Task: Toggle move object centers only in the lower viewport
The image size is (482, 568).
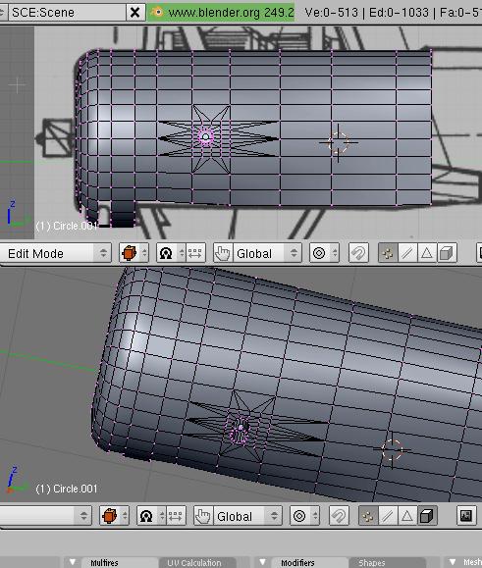Action: (x=176, y=515)
